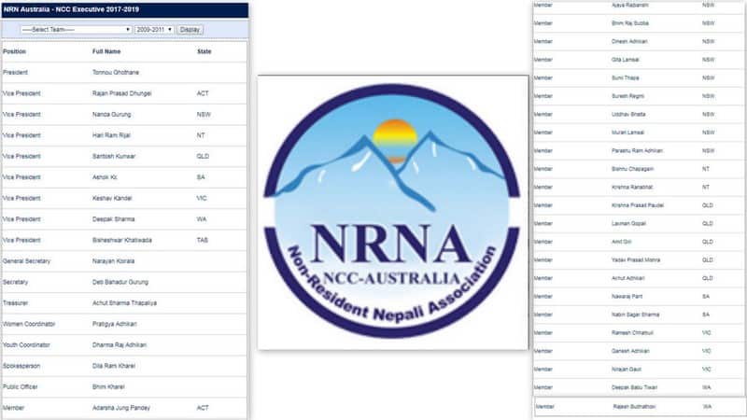Select the member name Laxman Gopali
This screenshot has width=747, height=420.
628,223
